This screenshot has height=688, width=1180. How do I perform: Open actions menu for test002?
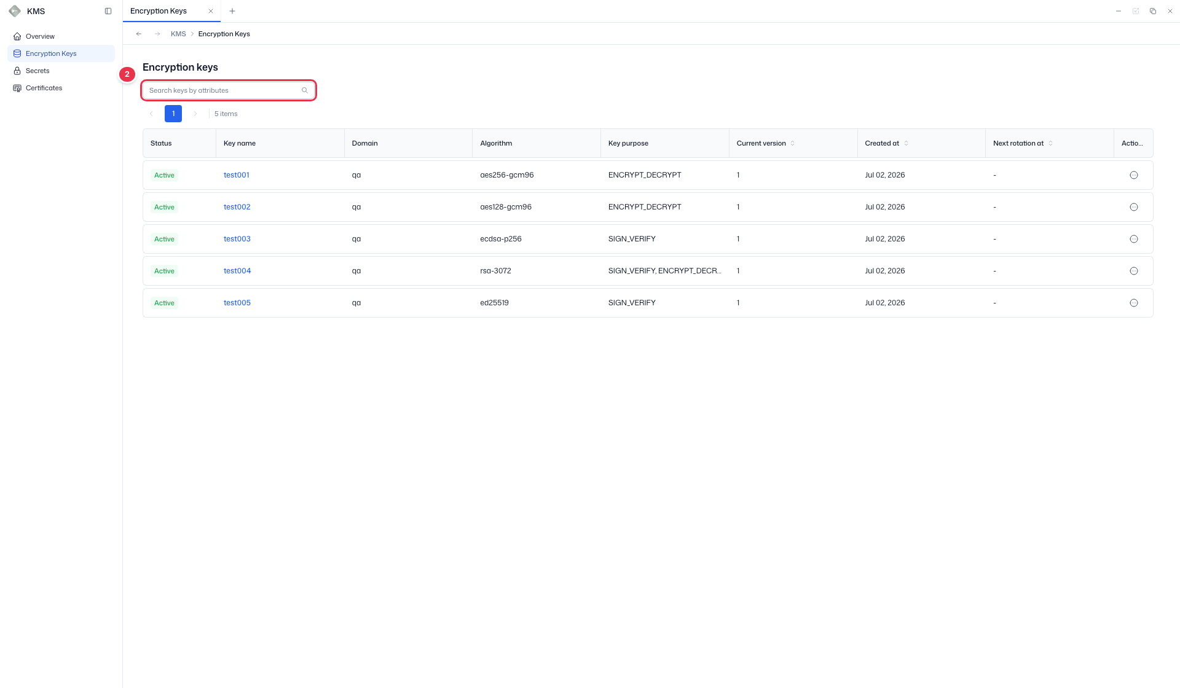click(1134, 207)
